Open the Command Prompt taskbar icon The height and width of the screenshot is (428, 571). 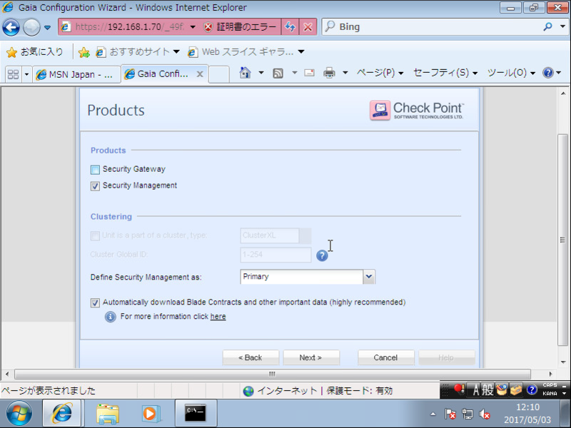click(196, 414)
